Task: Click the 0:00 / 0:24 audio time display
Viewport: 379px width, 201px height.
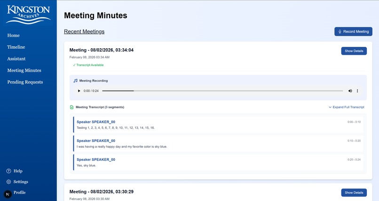Action: tap(91, 91)
